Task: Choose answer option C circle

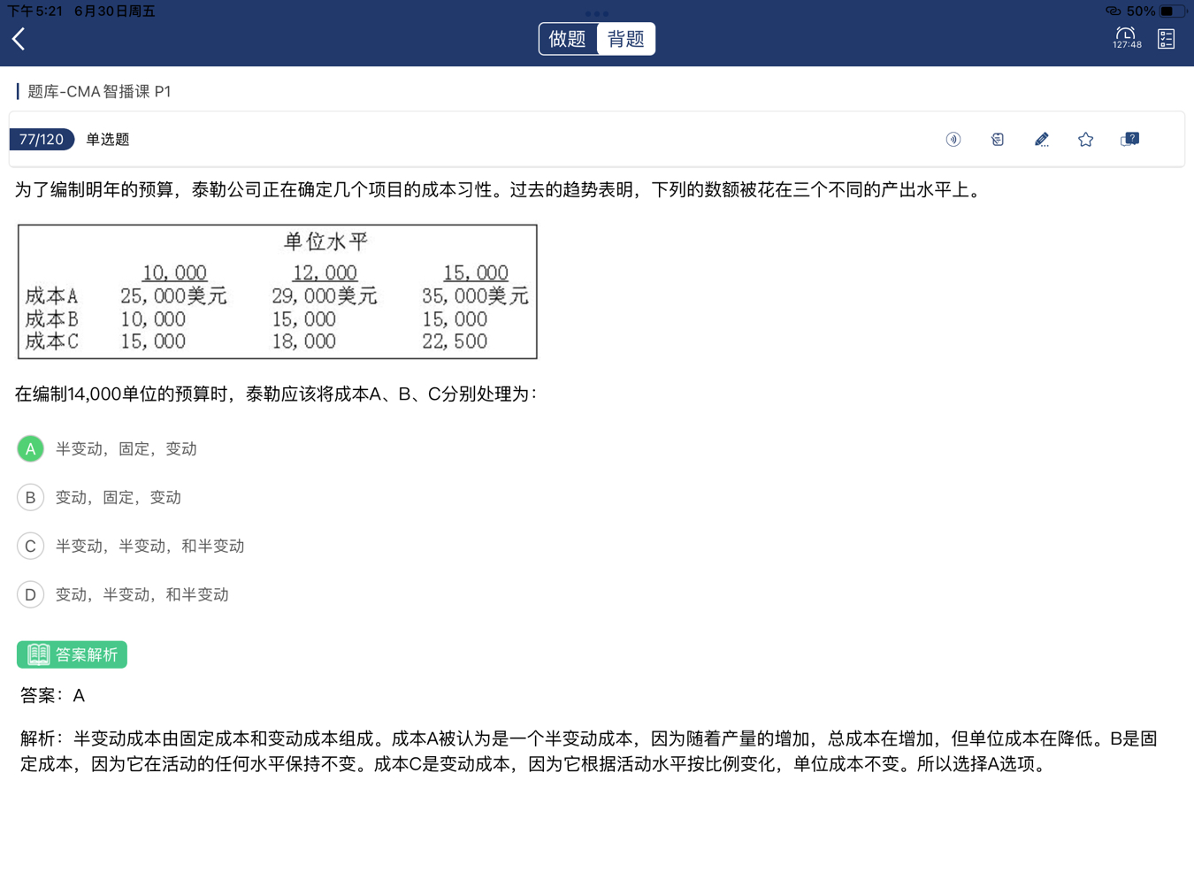Action: pyautogui.click(x=30, y=547)
